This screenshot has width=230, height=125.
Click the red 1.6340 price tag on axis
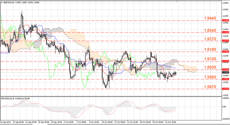pyautogui.click(x=226, y=32)
